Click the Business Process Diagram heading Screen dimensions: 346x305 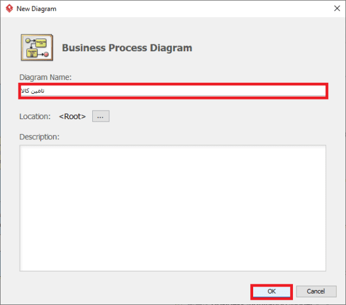[127, 48]
